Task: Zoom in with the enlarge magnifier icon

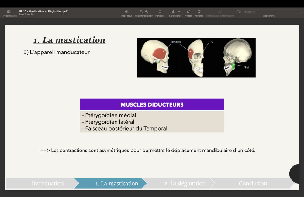Action: coord(147,12)
